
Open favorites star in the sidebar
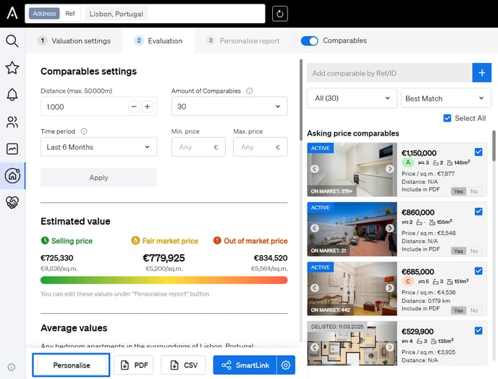click(12, 67)
